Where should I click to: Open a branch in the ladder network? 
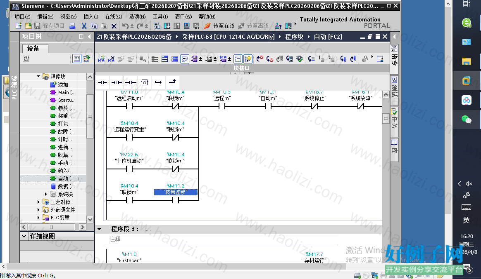(158, 82)
